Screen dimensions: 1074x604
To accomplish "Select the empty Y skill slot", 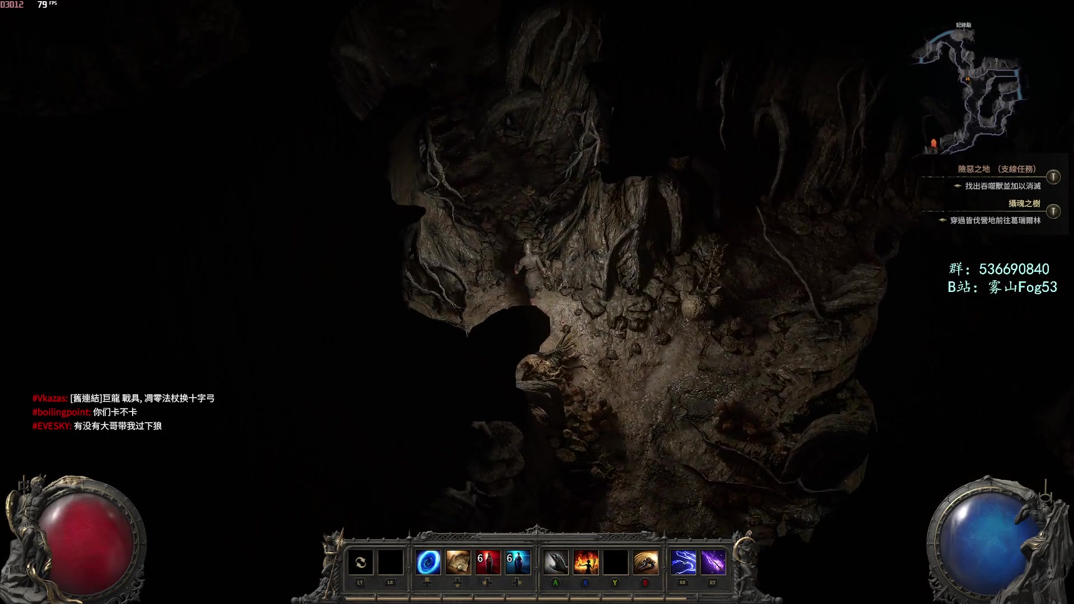I will pos(615,562).
